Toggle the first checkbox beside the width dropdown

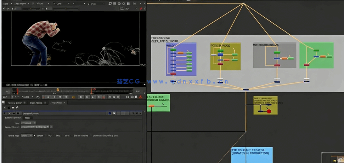(34, 135)
